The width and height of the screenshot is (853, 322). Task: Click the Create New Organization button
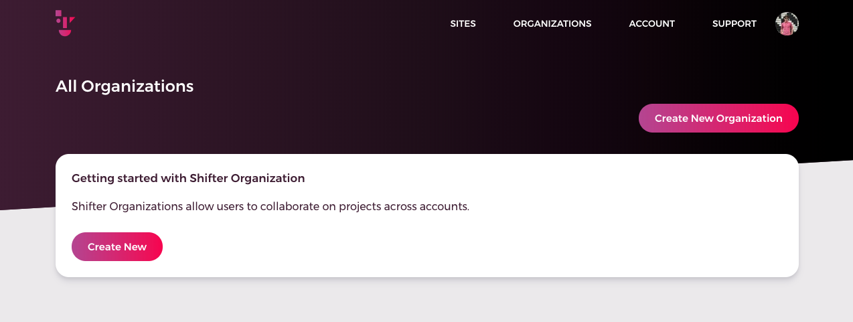click(718, 118)
